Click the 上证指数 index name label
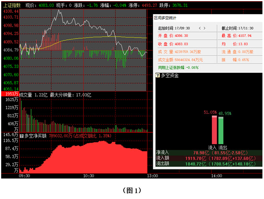The image size is (264, 199). click(x=12, y=6)
